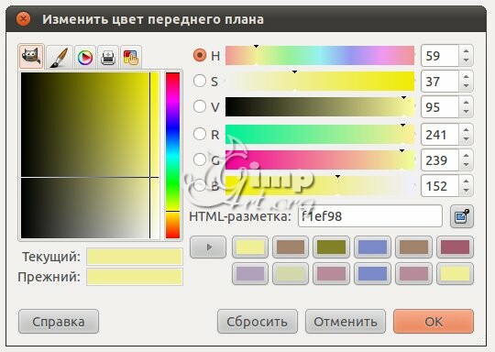Increase the B value with up arrow

pyautogui.click(x=466, y=181)
